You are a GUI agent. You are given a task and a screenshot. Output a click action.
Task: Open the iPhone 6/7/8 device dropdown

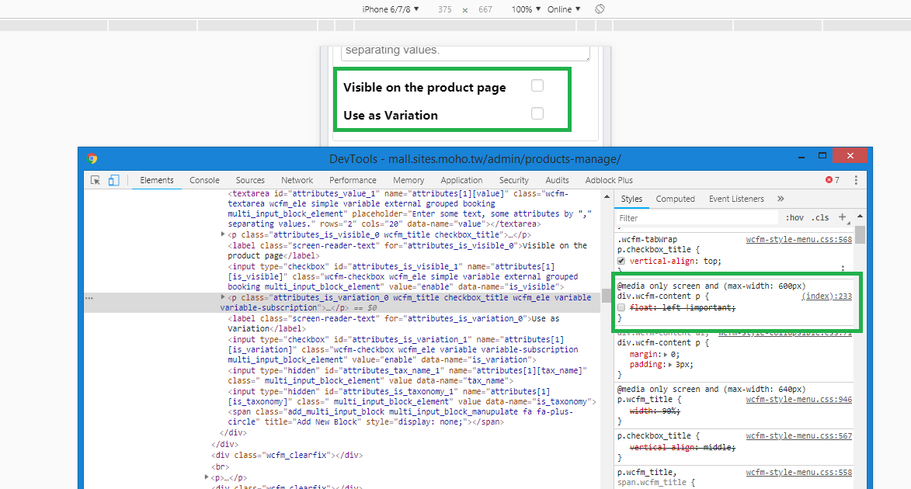(x=391, y=9)
